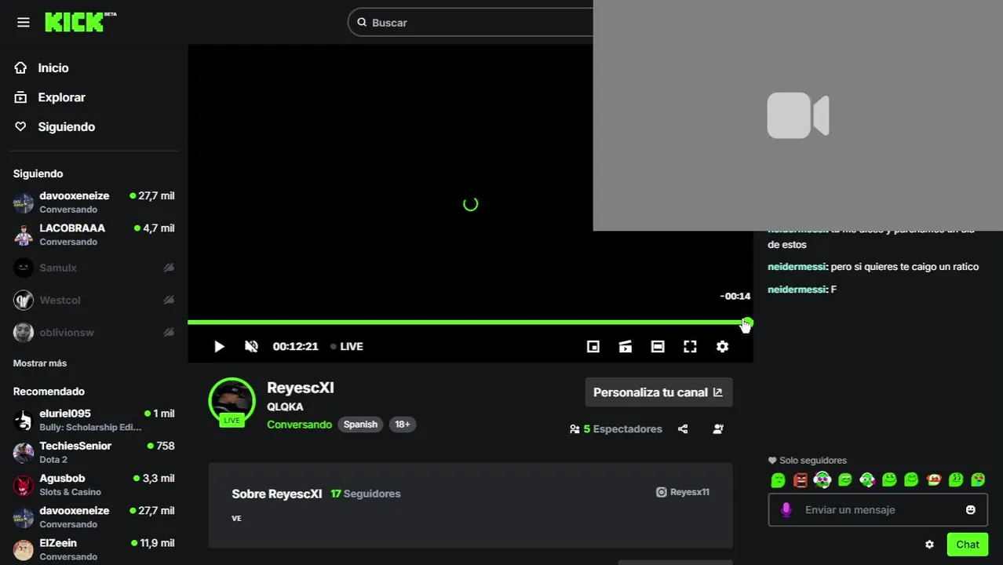Open ElZeein recommended channel
The image size is (1003, 565).
pyautogui.click(x=94, y=549)
